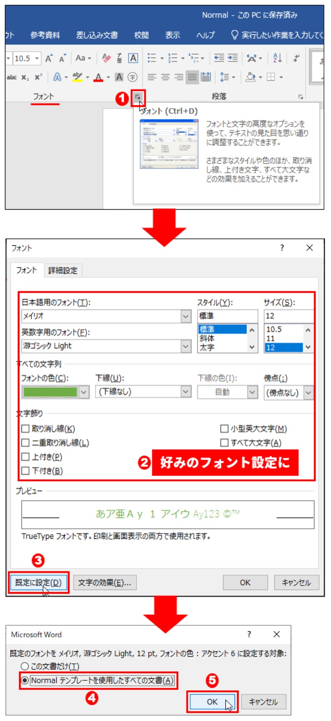Increase indent of paragraph
The width and height of the screenshot is (331, 721).
coord(233,58)
